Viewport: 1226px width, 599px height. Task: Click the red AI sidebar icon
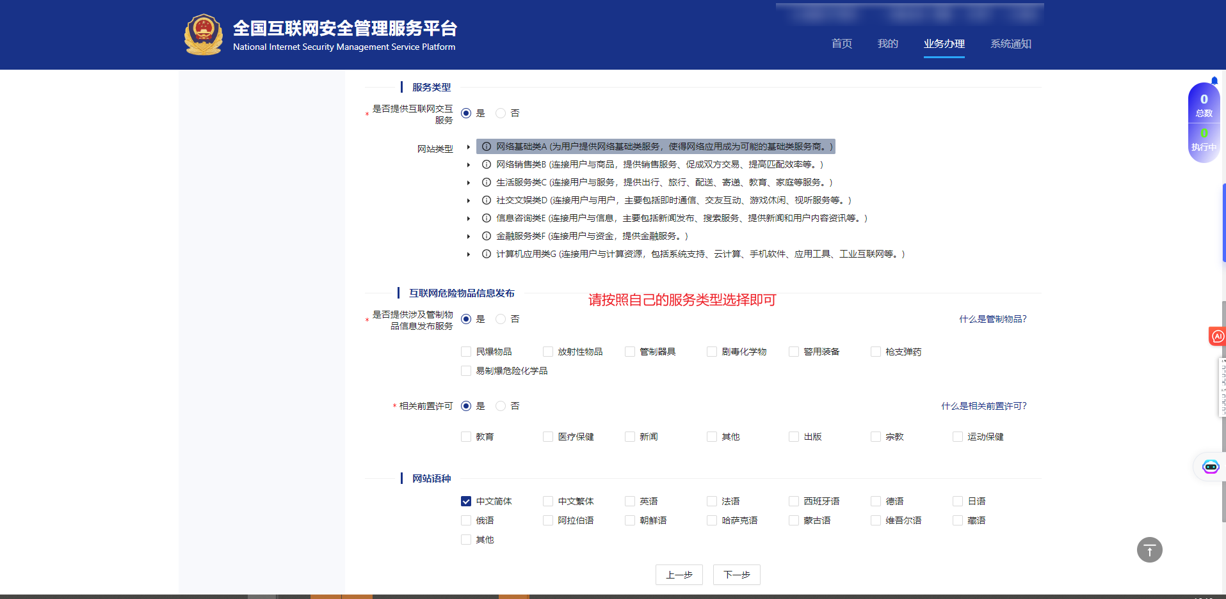(x=1217, y=336)
